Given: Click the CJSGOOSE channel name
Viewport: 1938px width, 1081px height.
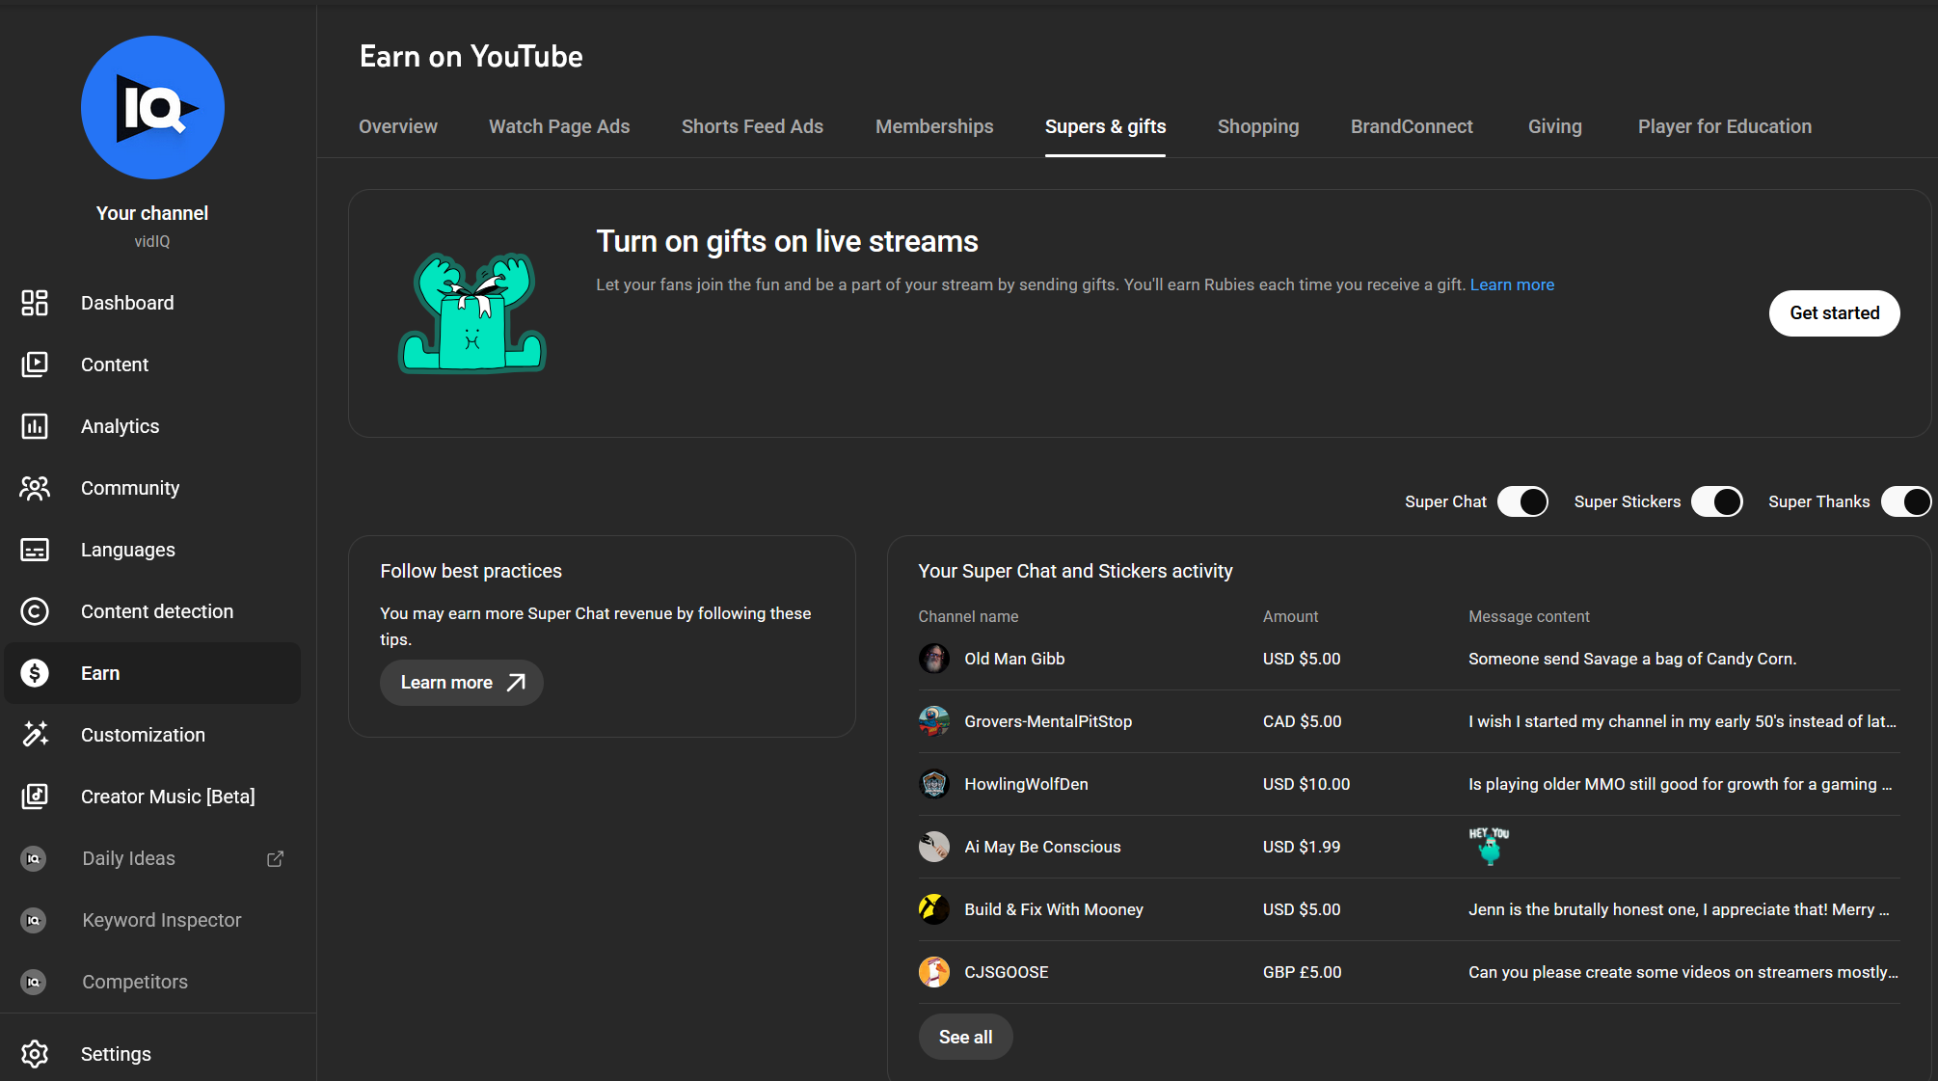Looking at the screenshot, I should point(1006,972).
